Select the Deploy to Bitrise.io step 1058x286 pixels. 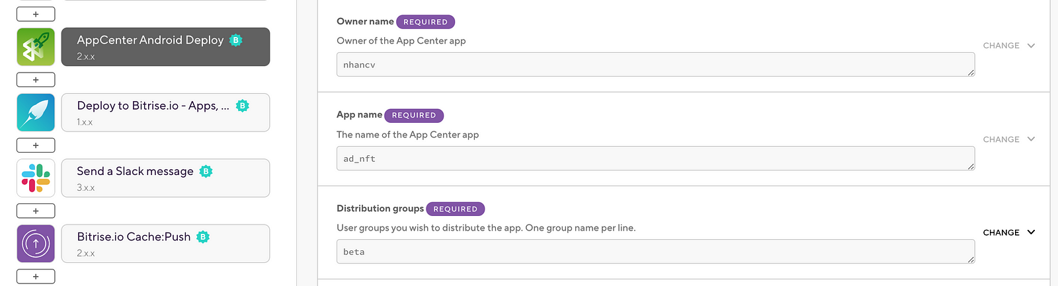click(x=165, y=112)
